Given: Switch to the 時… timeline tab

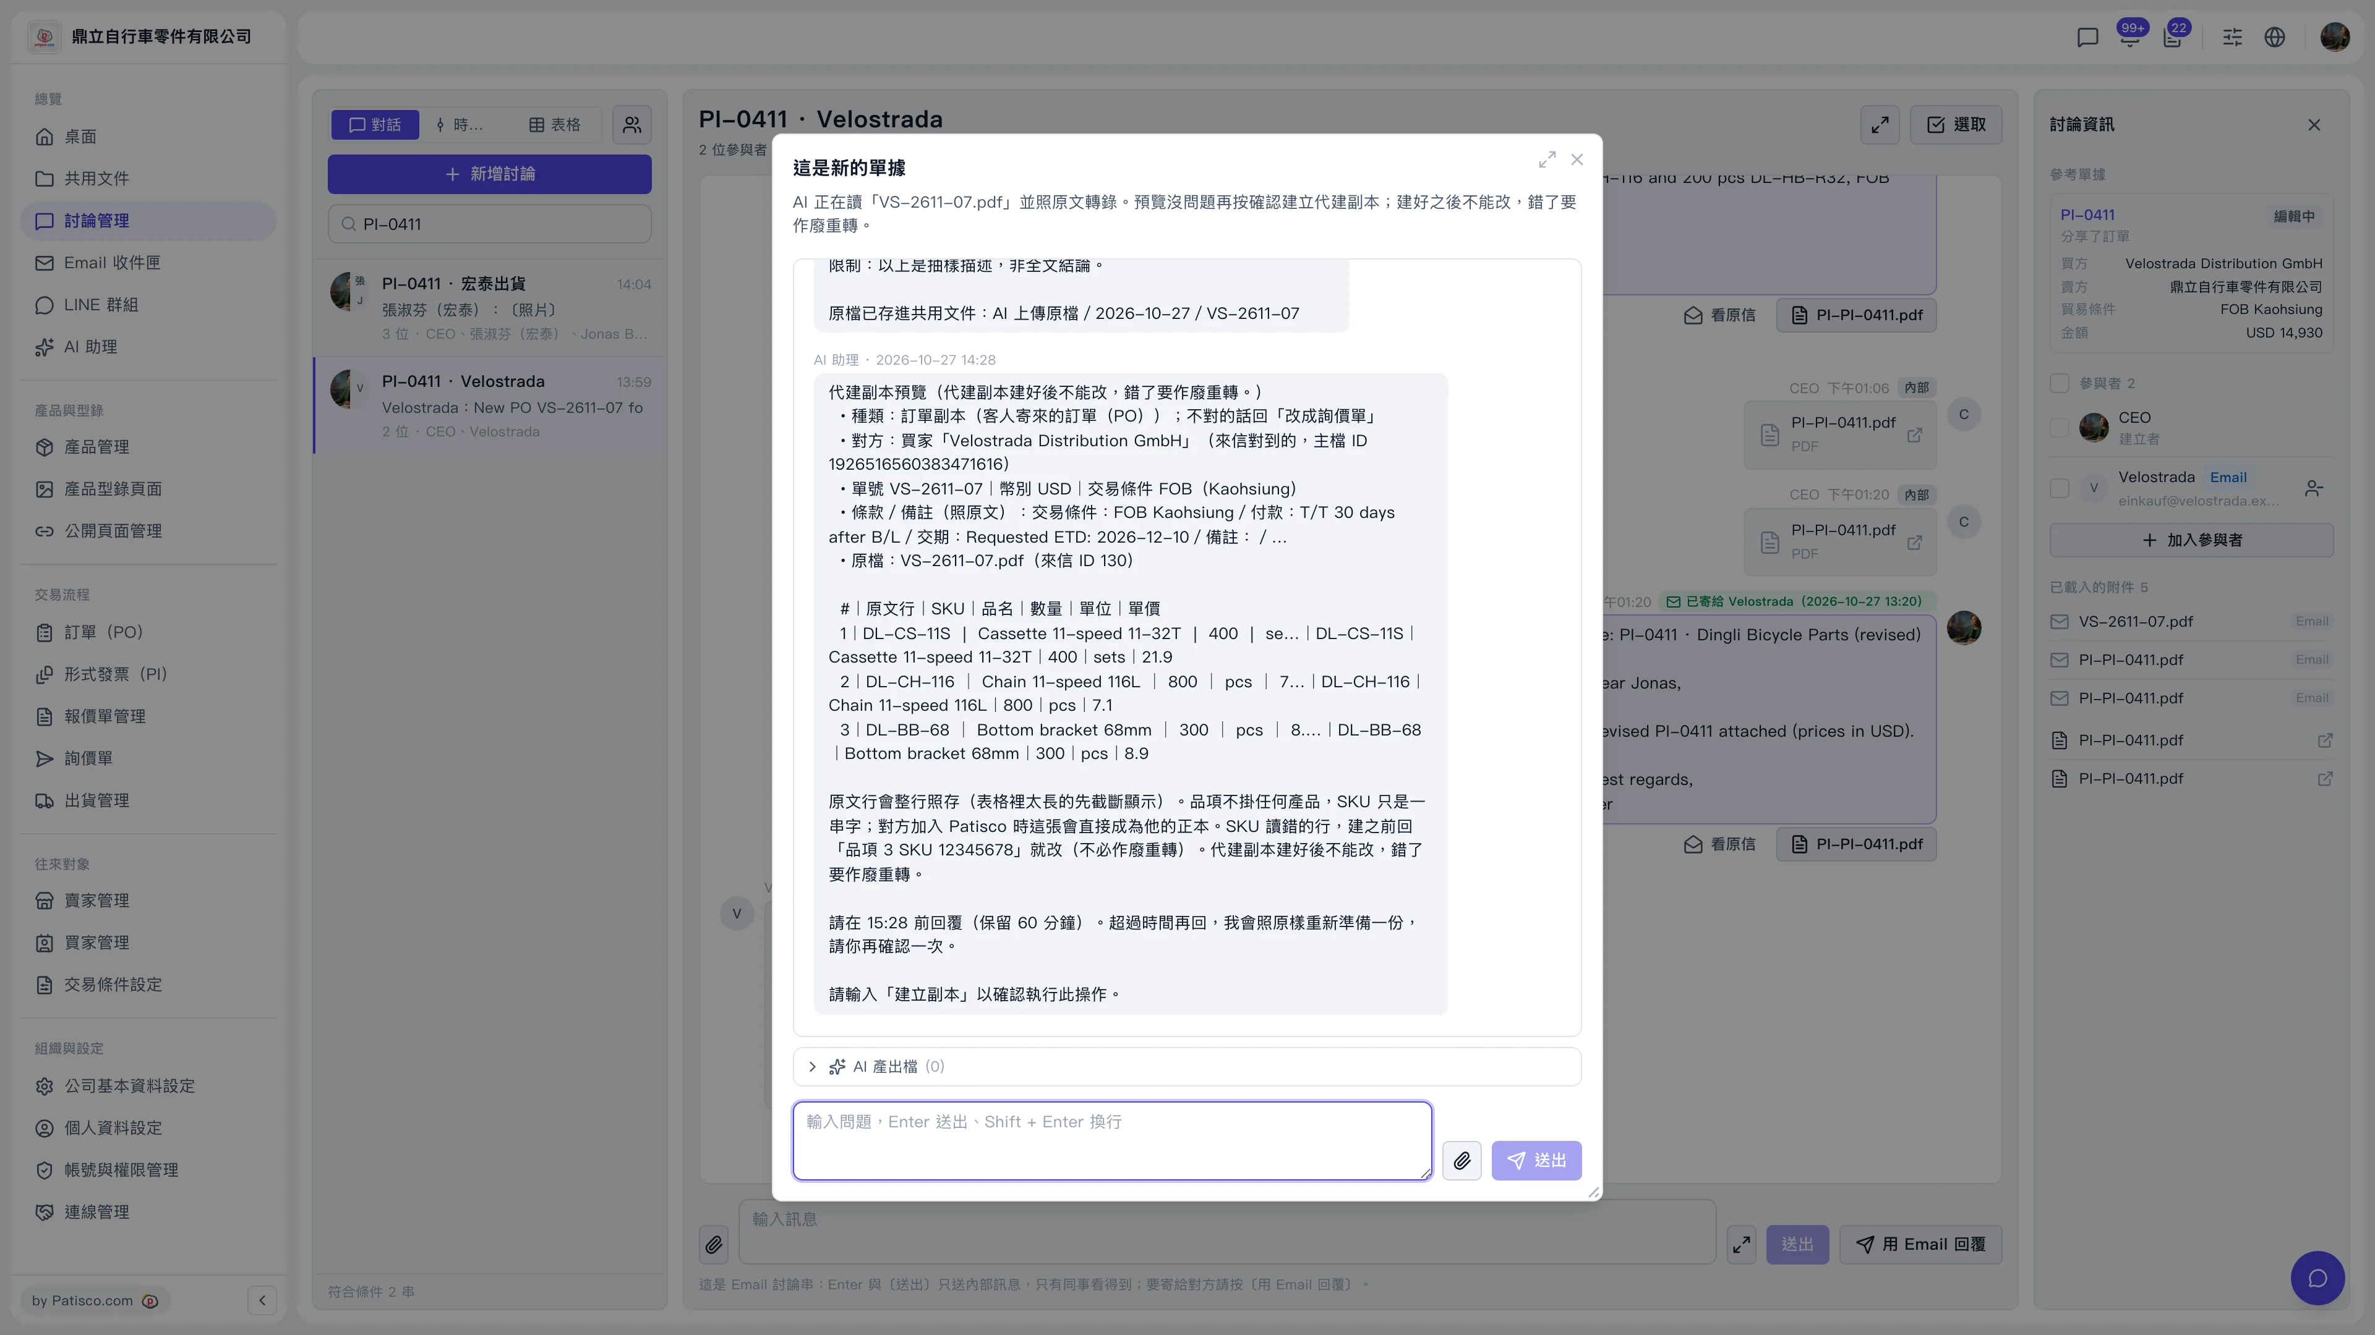Looking at the screenshot, I should tap(460, 124).
